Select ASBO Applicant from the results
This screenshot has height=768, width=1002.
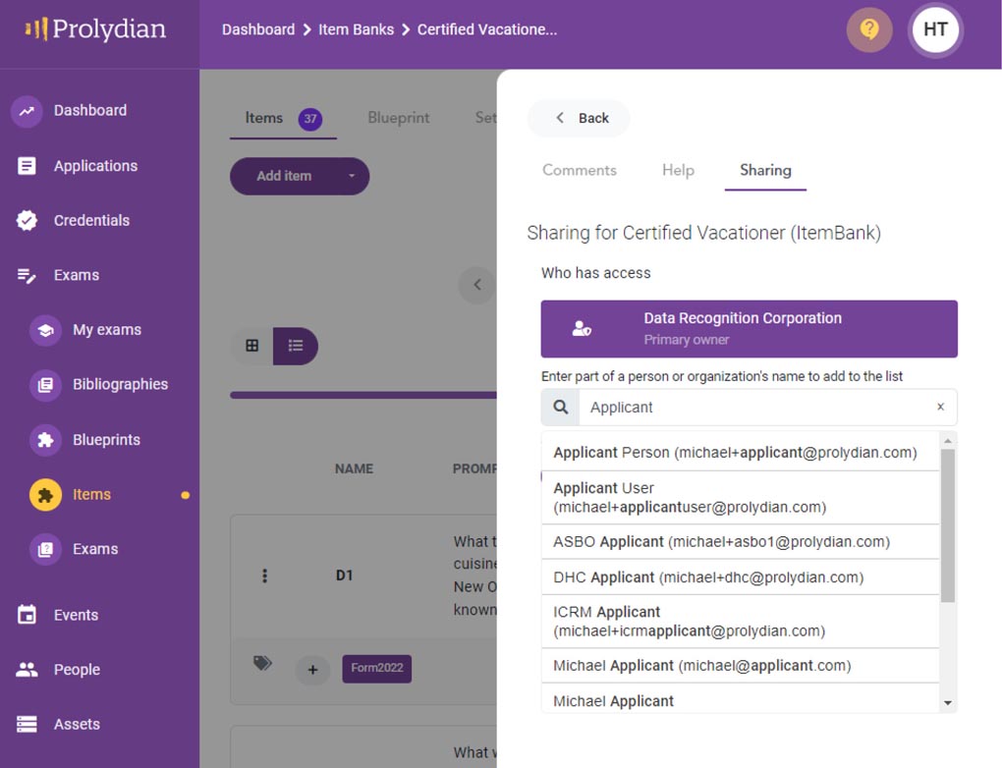click(740, 542)
